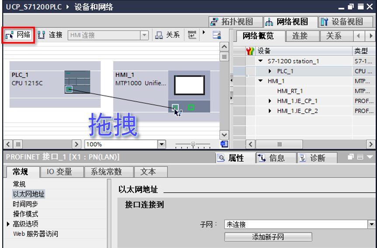Click the overview navigation icon beside zoom slider
377x248 pixels.
pyautogui.click(x=224, y=144)
